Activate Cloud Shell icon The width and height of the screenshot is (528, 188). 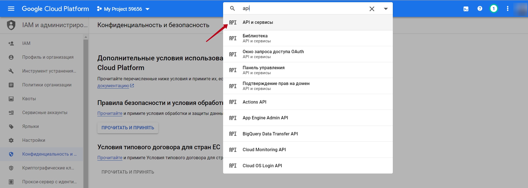pyautogui.click(x=466, y=9)
